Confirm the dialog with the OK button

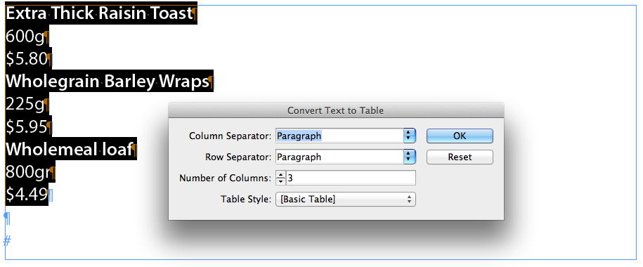(460, 136)
